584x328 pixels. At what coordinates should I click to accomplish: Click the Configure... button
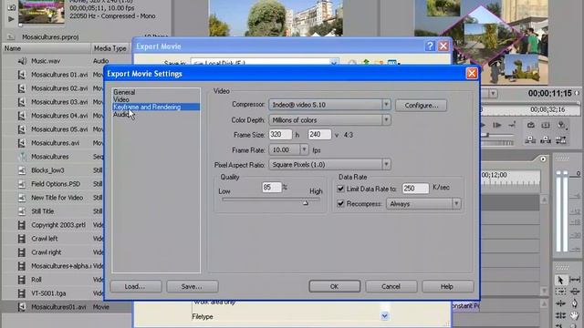pos(421,106)
